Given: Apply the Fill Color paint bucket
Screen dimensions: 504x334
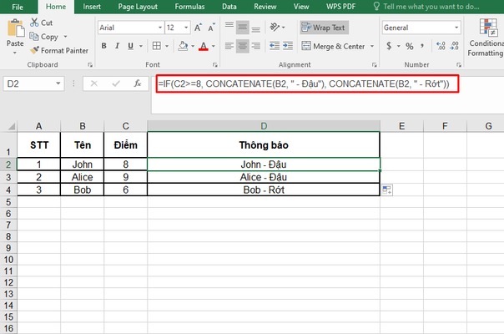Looking at the screenshot, I should coord(183,46).
